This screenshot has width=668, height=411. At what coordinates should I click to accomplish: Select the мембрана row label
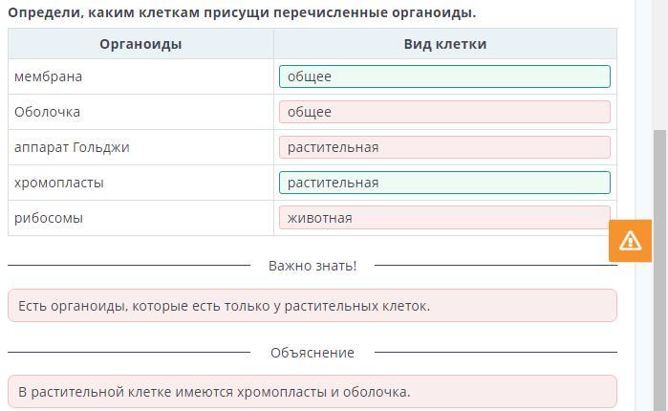(49, 76)
